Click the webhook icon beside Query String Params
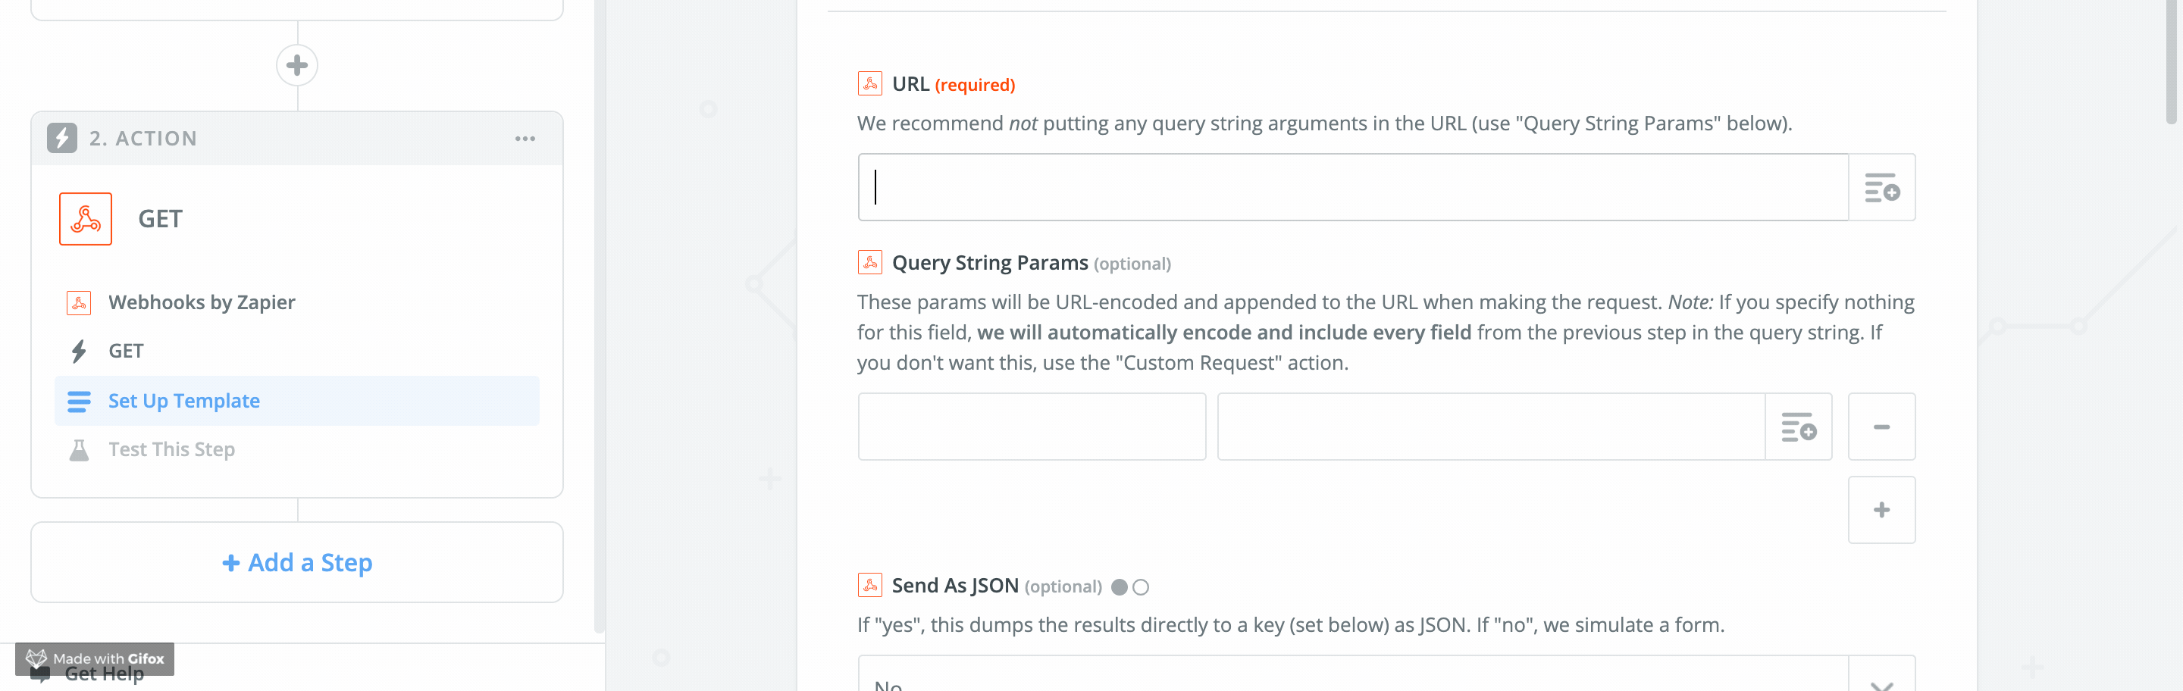The height and width of the screenshot is (691, 2183). pyautogui.click(x=869, y=262)
